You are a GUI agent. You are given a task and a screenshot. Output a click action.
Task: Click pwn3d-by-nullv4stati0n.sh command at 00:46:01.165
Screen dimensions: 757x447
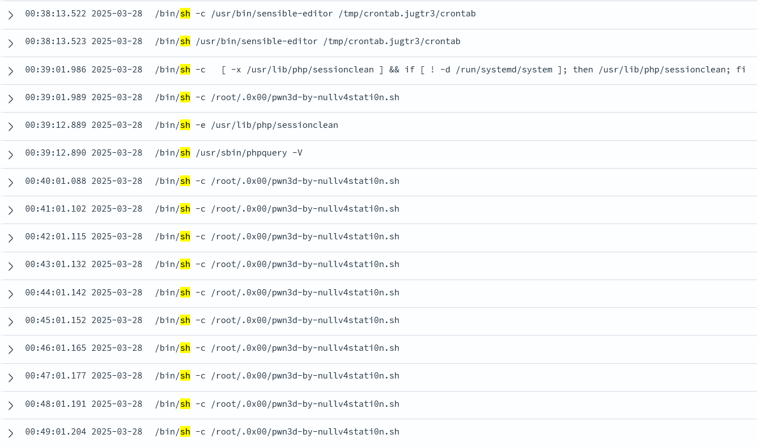(x=277, y=348)
